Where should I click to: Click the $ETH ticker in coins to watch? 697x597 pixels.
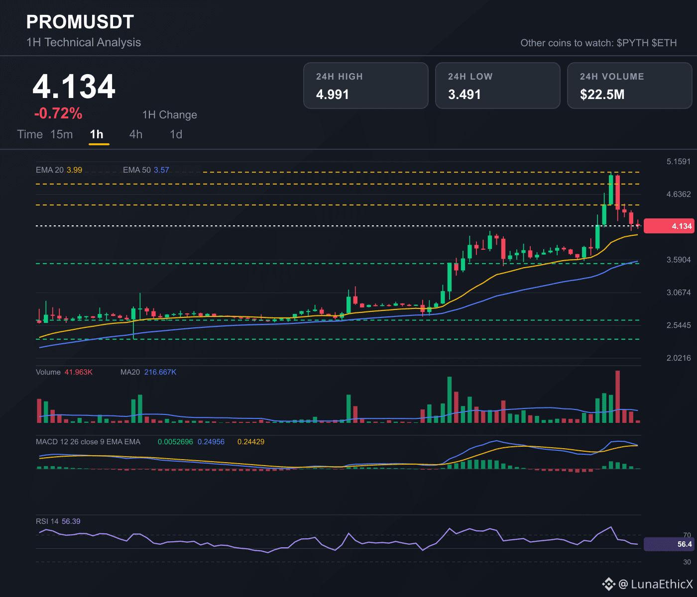(x=664, y=43)
